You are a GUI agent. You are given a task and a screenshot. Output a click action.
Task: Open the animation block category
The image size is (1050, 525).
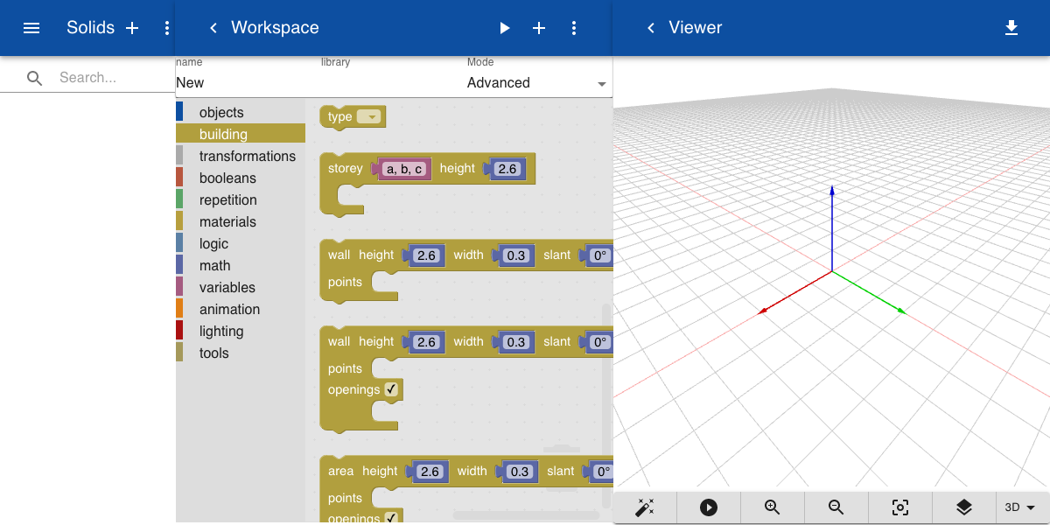(241, 309)
